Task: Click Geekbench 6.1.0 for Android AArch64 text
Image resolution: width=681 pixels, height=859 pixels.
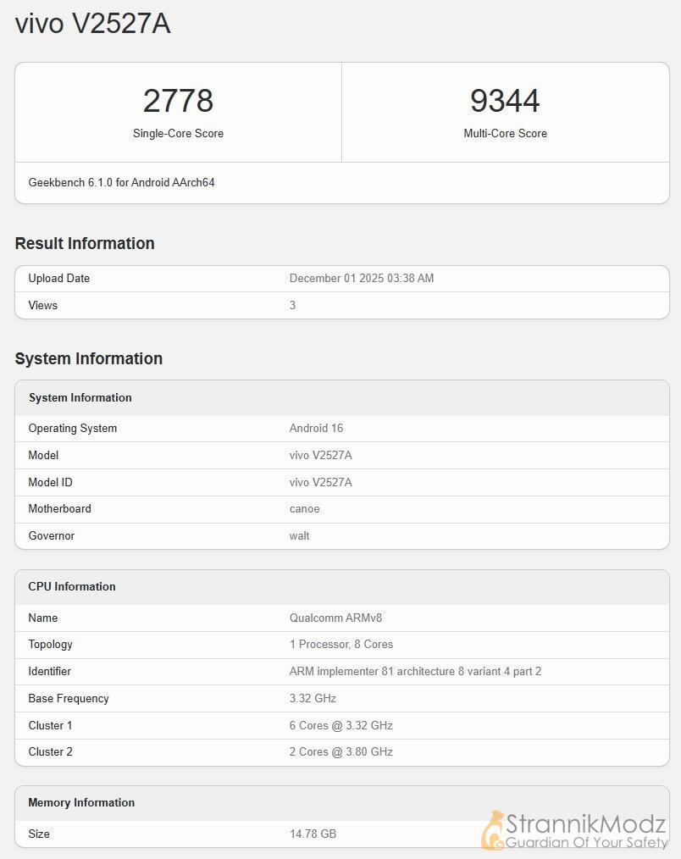Action: click(121, 182)
